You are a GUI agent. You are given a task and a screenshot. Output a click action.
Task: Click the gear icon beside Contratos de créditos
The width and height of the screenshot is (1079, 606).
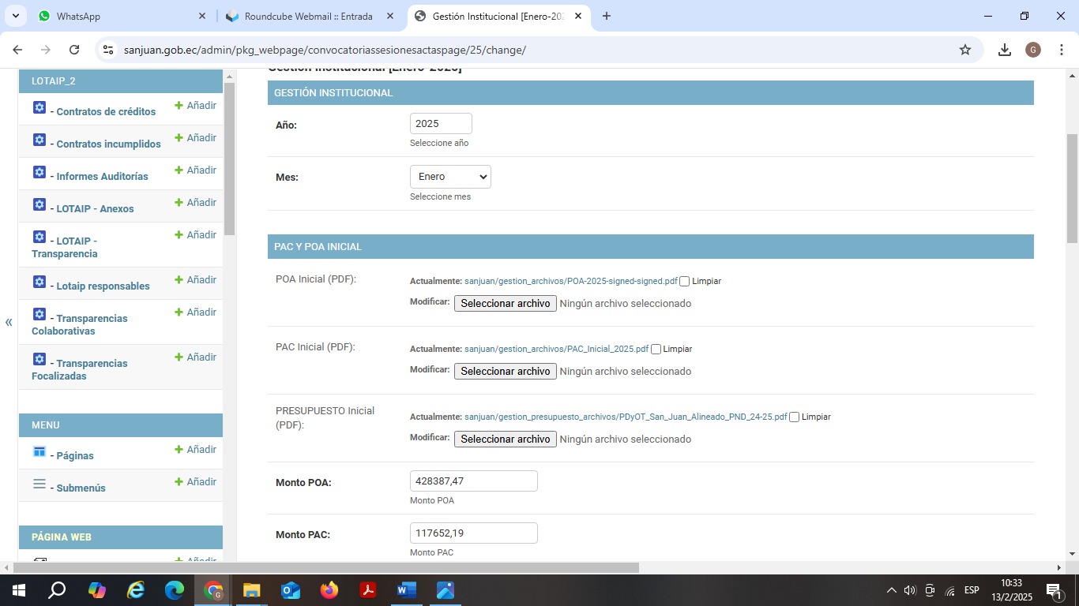click(39, 108)
